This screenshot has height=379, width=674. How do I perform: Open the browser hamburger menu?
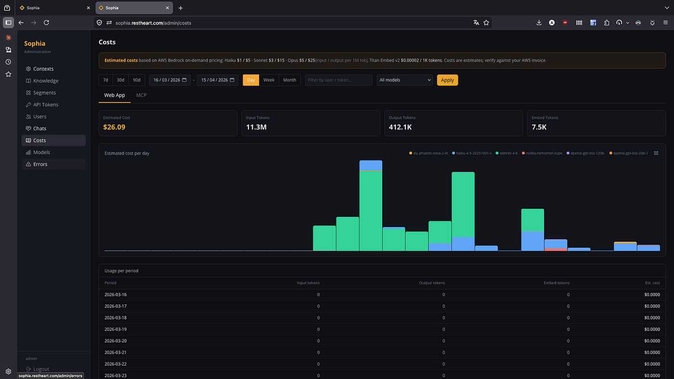(x=666, y=23)
